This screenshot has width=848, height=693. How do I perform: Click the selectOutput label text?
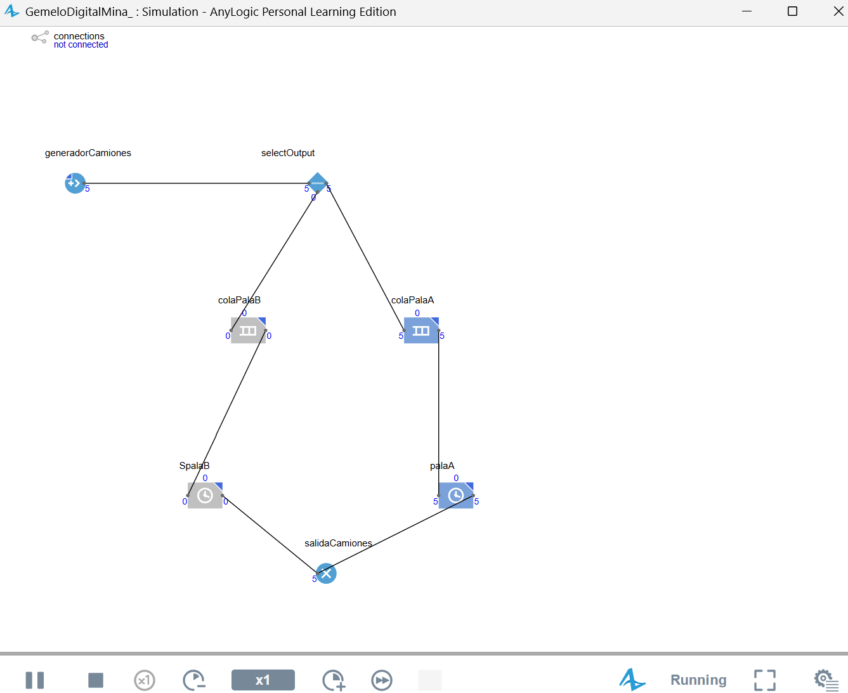pos(288,153)
